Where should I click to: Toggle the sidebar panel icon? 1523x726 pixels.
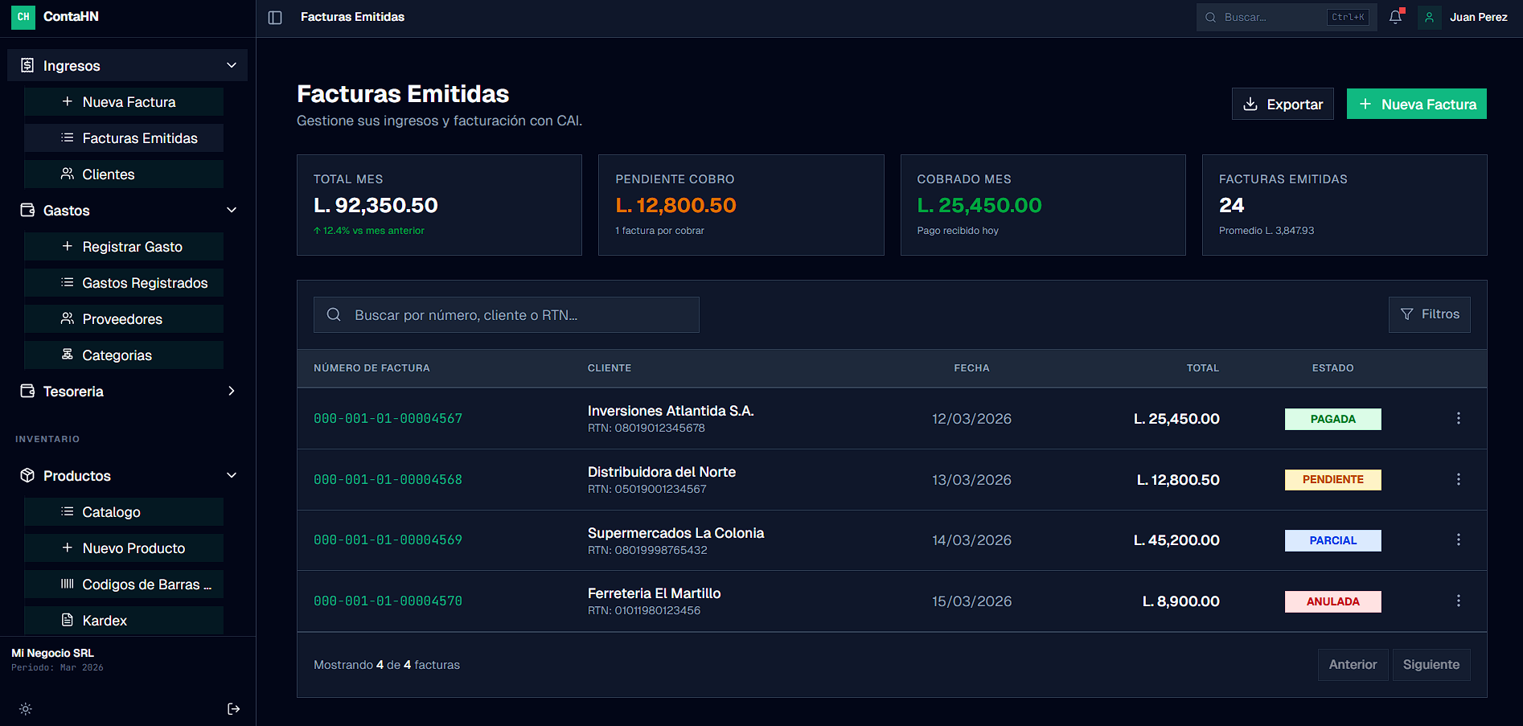click(275, 18)
